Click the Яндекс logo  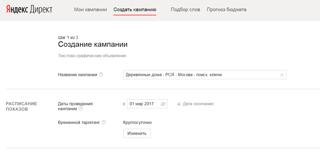coord(17,10)
